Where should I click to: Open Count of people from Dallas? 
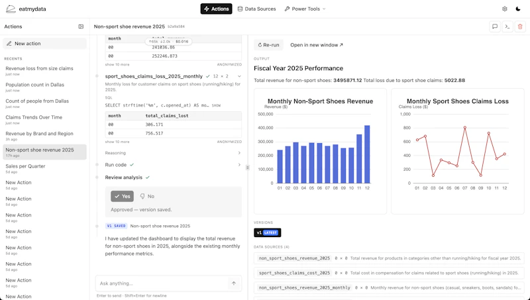pos(44,103)
